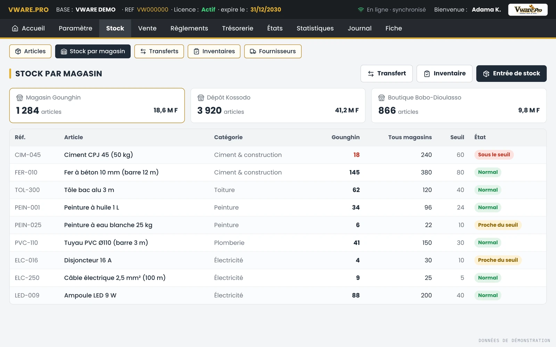Click the clipboard icon in Inventaires tab

pos(196,51)
